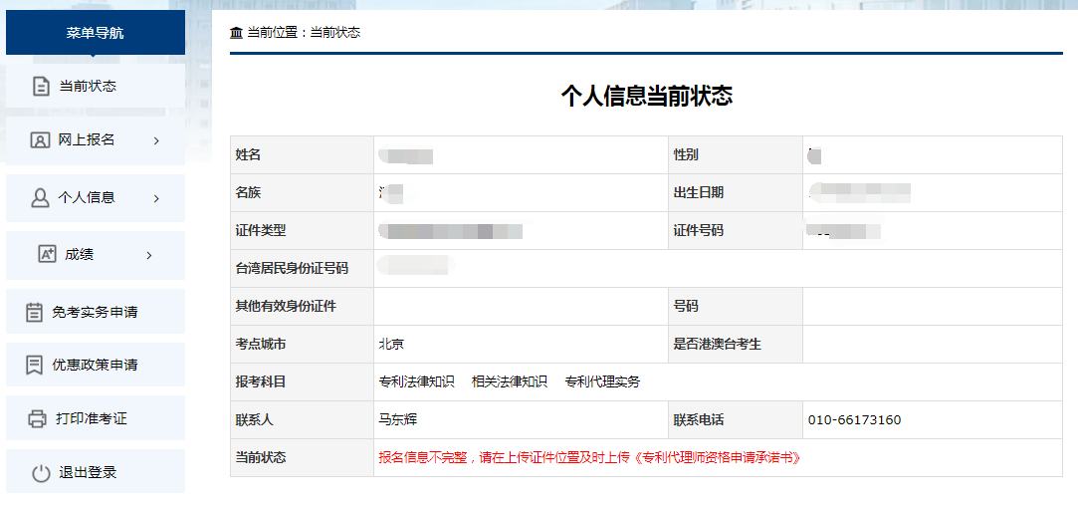The image size is (1078, 506).
Task: Click the bookmark icon for 优惠政策申请
Action: tap(34, 366)
